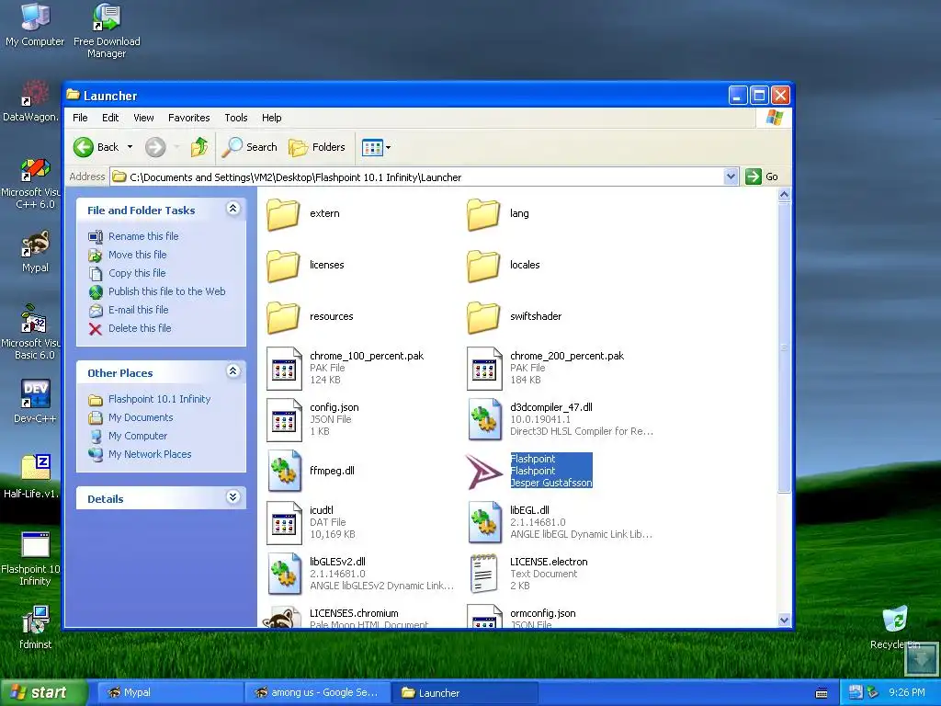This screenshot has width=941, height=706.
Task: Click Publish this file to the Web
Action: [x=167, y=291]
